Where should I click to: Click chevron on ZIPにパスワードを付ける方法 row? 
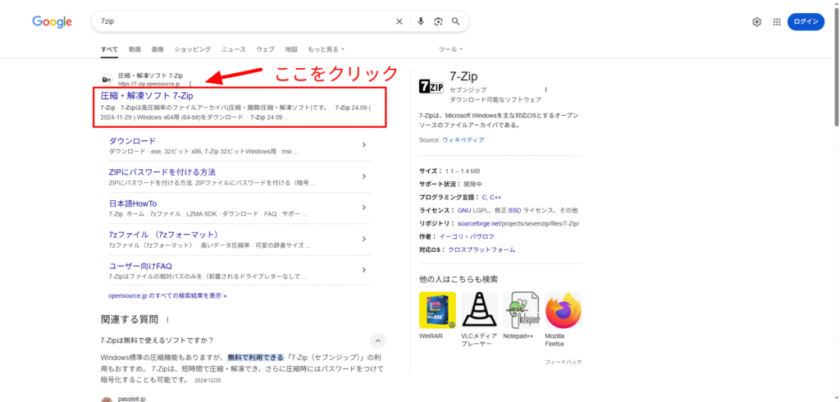click(x=363, y=176)
